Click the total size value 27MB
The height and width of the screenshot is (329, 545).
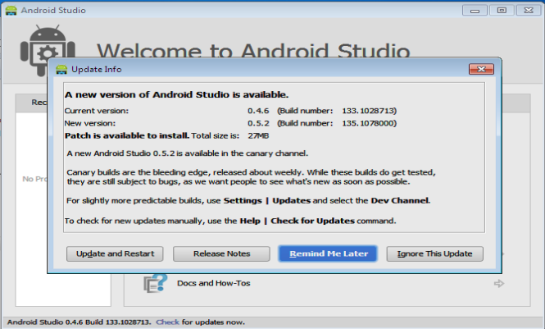258,135
